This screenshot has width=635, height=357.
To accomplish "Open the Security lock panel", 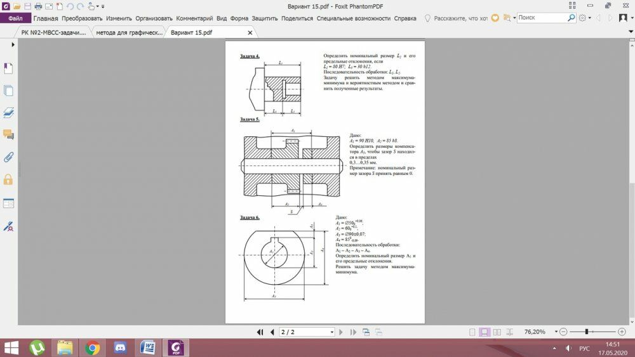I will click(8, 179).
